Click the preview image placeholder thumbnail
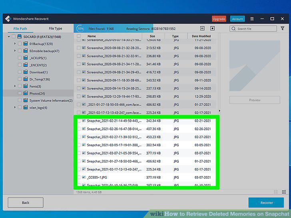This screenshot has width=291, height=218. [x=255, y=65]
